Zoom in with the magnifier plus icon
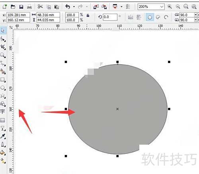This screenshot has width=199, height=174. [170, 6]
